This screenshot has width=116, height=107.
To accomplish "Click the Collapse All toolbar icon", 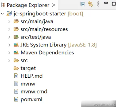I will tap(83, 4).
